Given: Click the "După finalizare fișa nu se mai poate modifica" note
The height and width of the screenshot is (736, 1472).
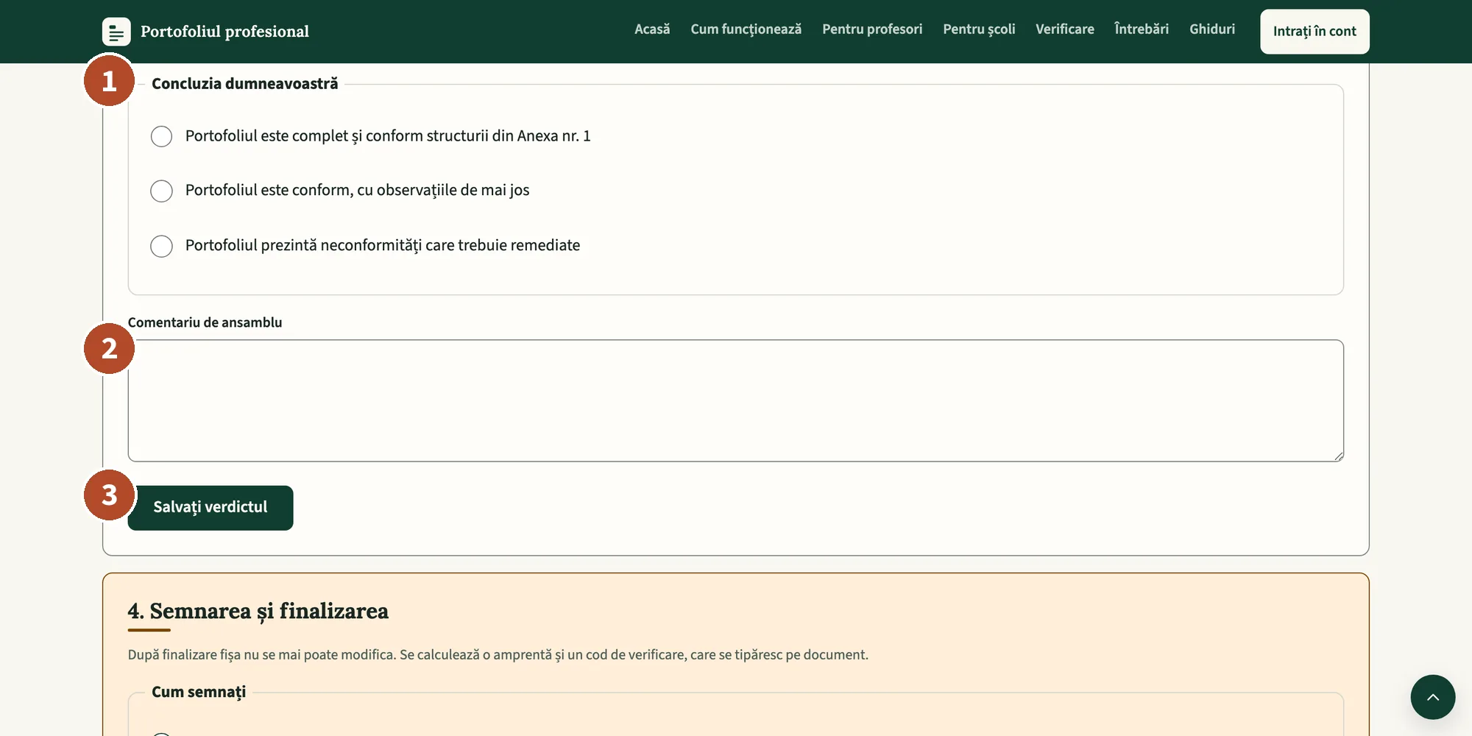Looking at the screenshot, I should (x=498, y=655).
